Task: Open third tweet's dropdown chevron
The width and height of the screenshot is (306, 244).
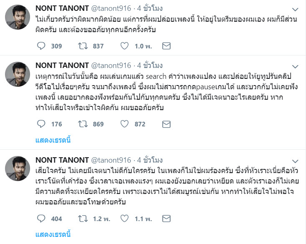Action: 295,161
